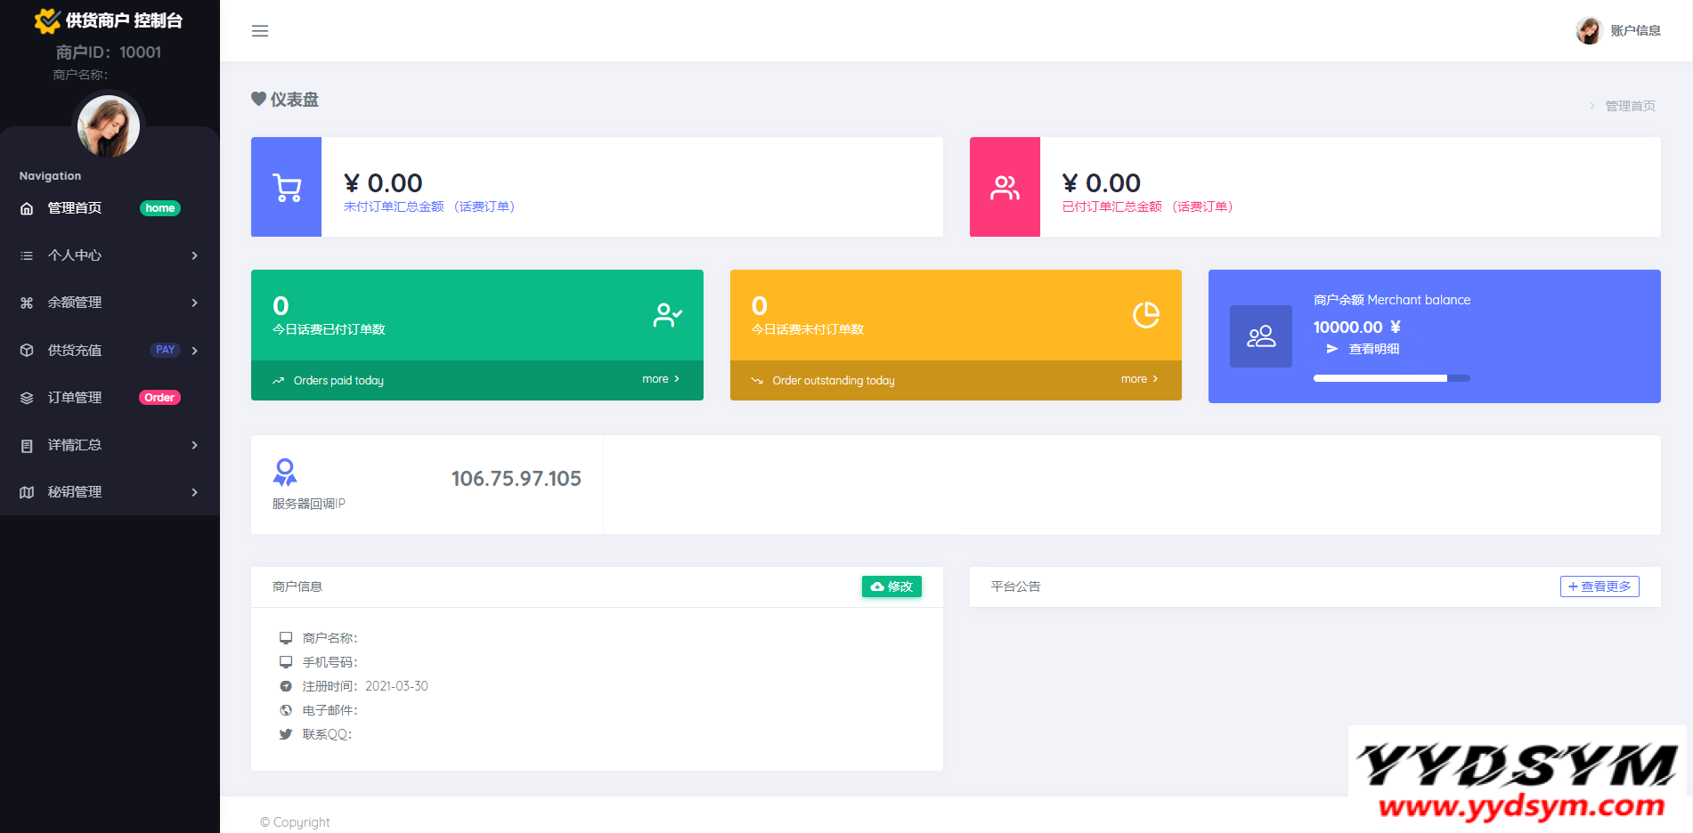Expand the 个人中心 sidebar menu
This screenshot has height=833, width=1693.
coord(110,255)
